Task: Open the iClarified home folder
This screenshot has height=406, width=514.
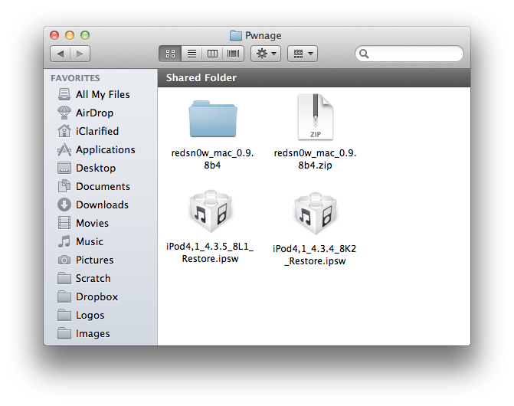Action: pyautogui.click(x=97, y=131)
